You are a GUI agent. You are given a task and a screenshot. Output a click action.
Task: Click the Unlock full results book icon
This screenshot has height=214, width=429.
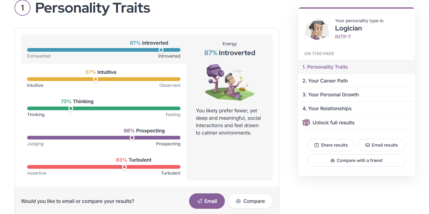pos(306,123)
